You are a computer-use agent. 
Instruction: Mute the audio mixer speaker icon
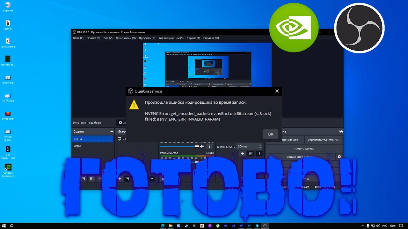[x=202, y=146]
